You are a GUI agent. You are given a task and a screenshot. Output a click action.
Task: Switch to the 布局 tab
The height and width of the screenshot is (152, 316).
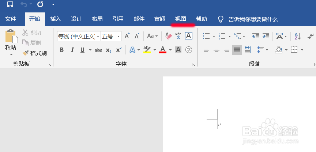pos(97,19)
